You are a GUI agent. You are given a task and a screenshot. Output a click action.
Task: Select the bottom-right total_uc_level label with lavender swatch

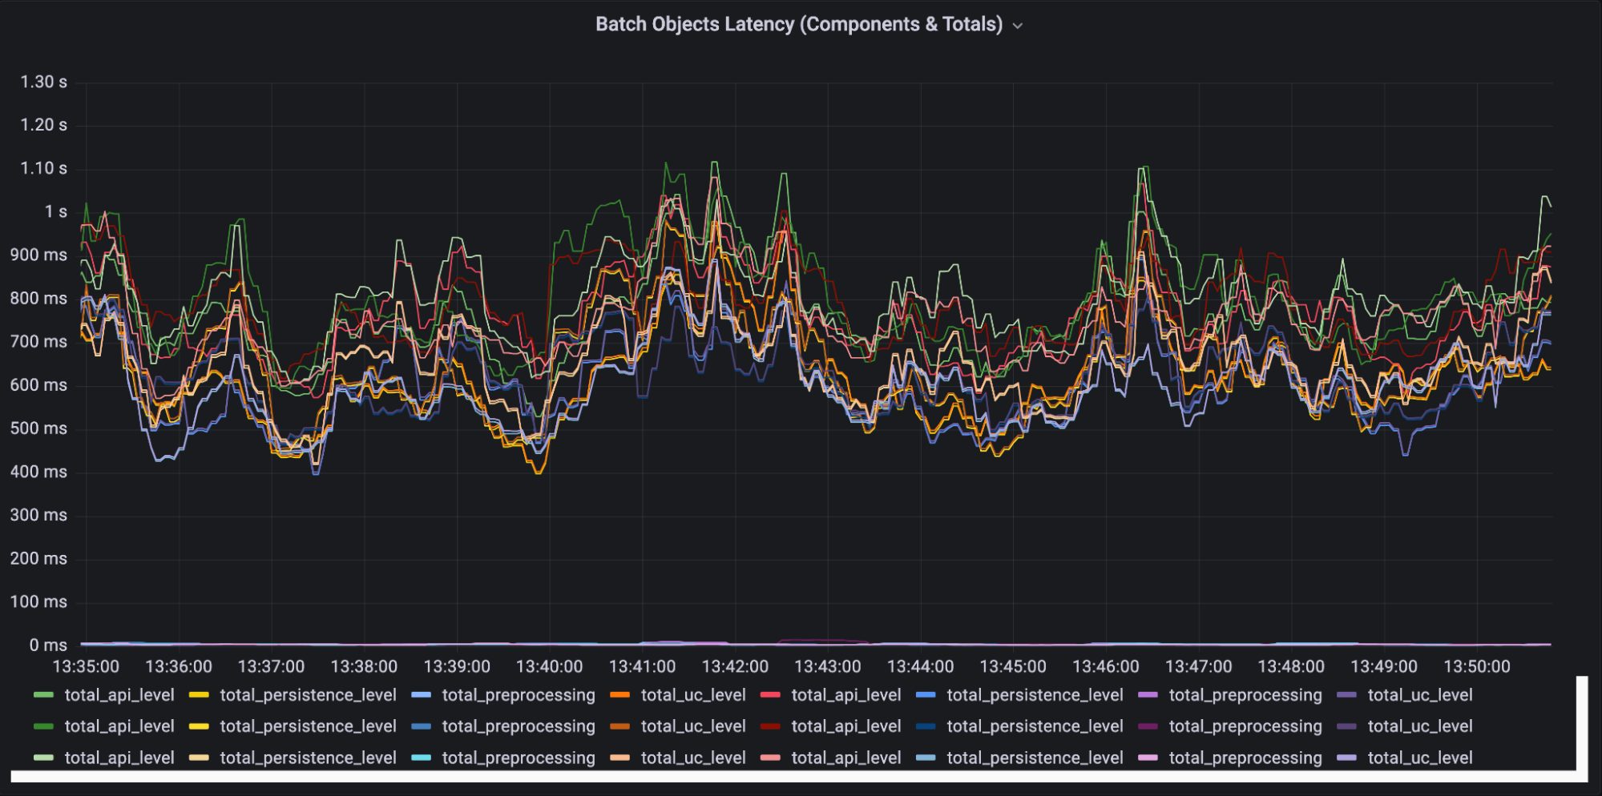click(x=1419, y=758)
